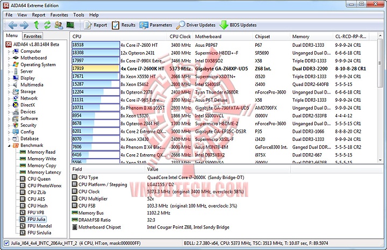
Task: Click the highlighted 17919 score bar
Action: (x=96, y=68)
